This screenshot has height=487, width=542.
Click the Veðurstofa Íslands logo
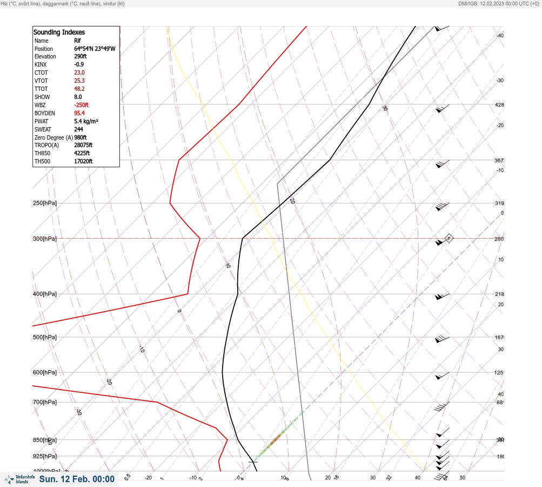19,479
